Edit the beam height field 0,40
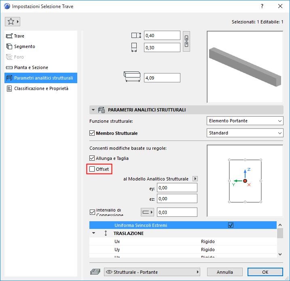The width and height of the screenshot is (290, 281). (x=162, y=36)
